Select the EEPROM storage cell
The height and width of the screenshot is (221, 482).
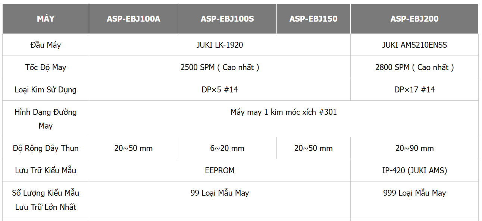[220, 170]
